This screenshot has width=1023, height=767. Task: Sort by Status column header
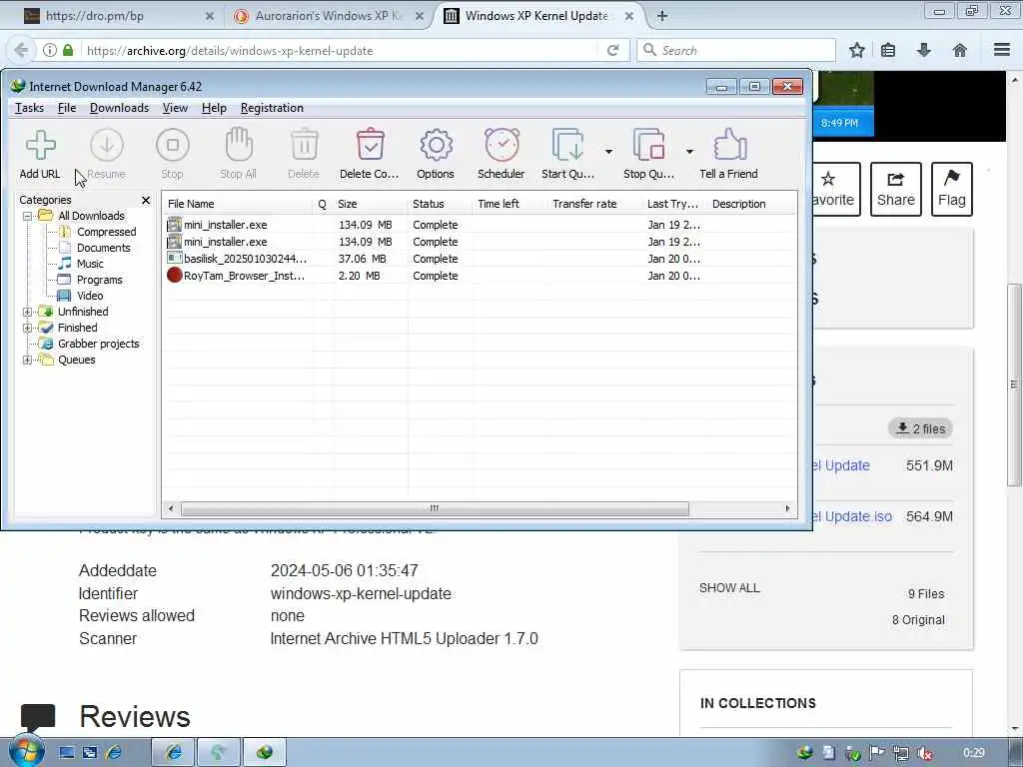pyautogui.click(x=440, y=204)
